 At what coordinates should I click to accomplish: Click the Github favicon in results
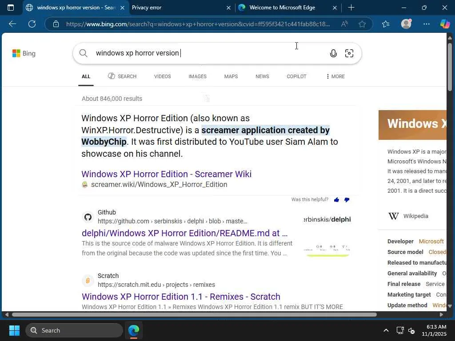[x=88, y=217]
